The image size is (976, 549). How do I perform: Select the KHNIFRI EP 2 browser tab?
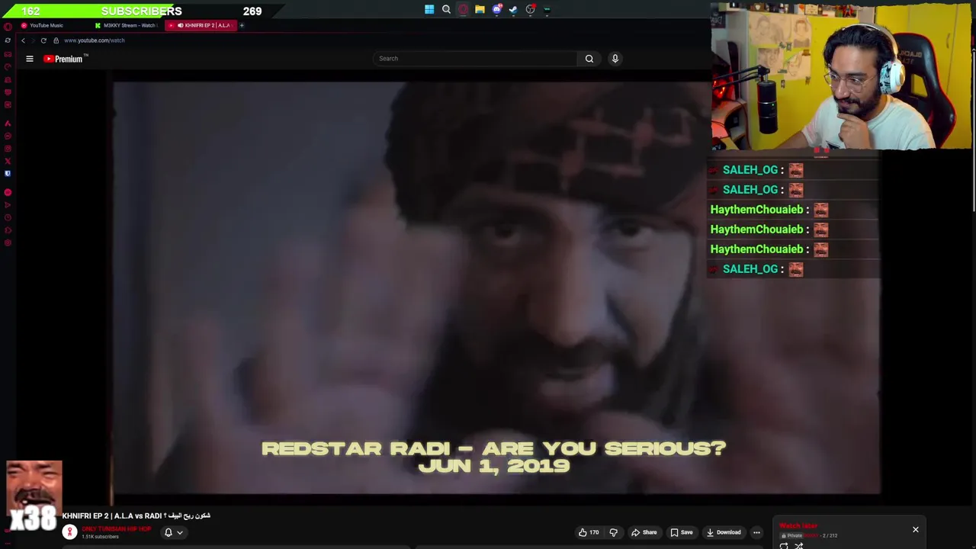[201, 25]
